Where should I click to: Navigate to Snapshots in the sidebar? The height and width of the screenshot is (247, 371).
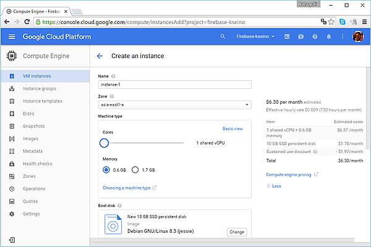click(x=33, y=126)
